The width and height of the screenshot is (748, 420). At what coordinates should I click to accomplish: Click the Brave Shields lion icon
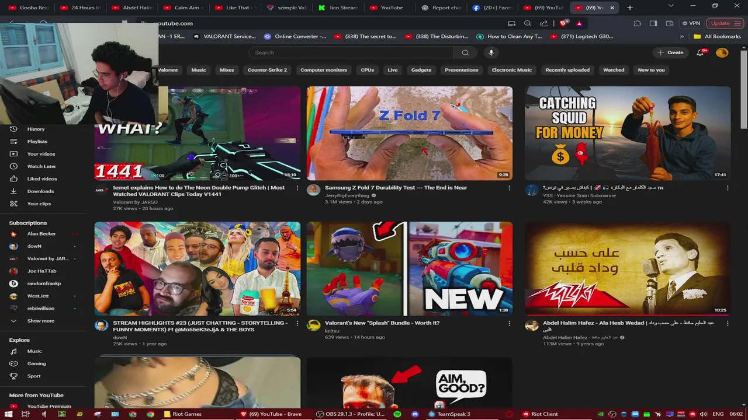563,23
